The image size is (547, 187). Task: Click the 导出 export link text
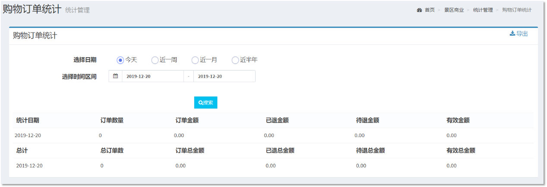[522, 34]
